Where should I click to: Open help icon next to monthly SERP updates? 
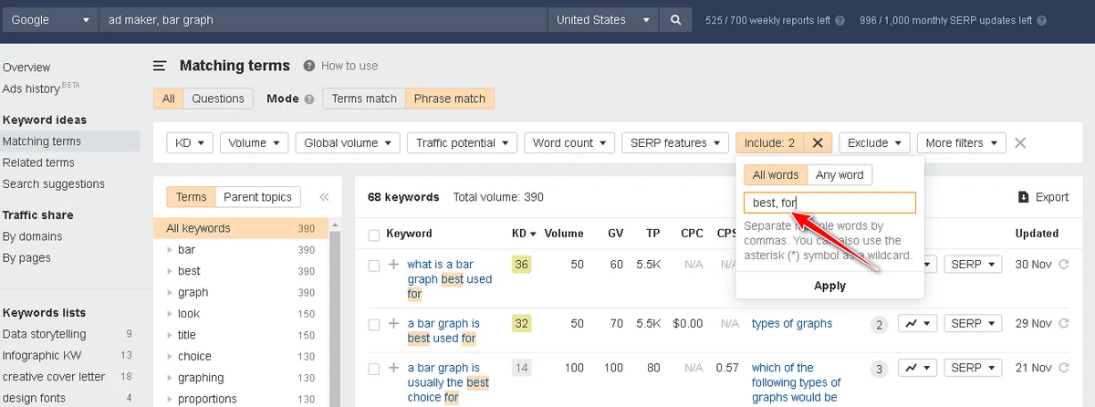pos(1041,20)
